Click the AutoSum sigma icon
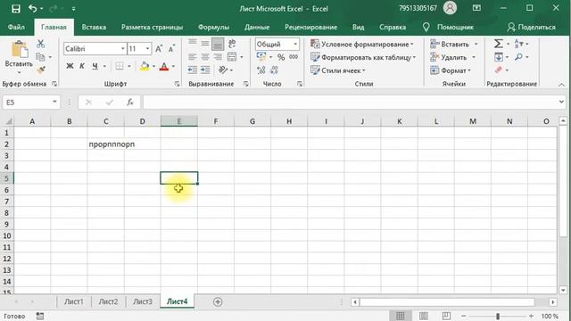571x321 pixels. [x=498, y=44]
